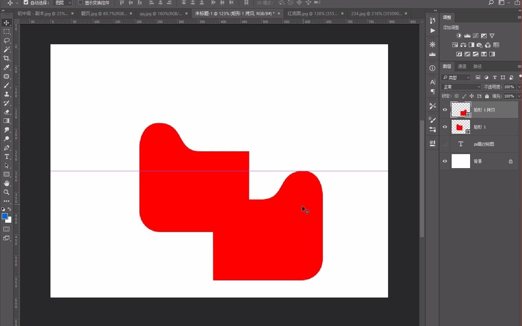The width and height of the screenshot is (522, 326).
Task: Hide the 矩形 1 layer
Action: click(x=445, y=127)
